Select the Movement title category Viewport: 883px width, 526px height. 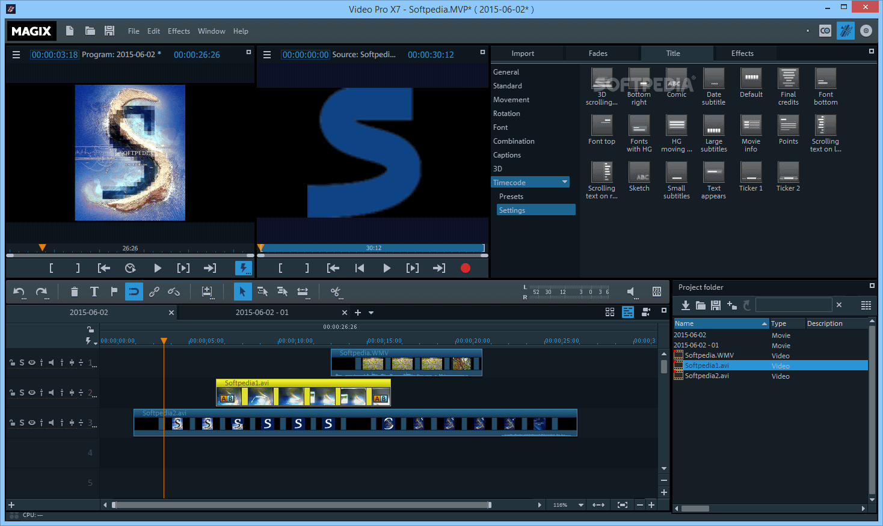point(511,100)
